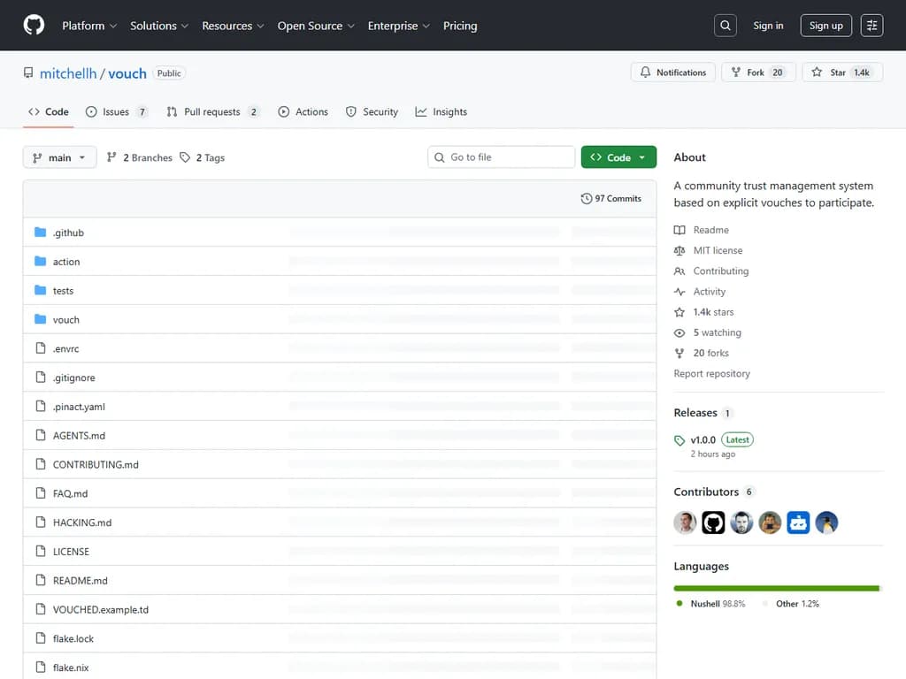Open the .github folder

68,233
